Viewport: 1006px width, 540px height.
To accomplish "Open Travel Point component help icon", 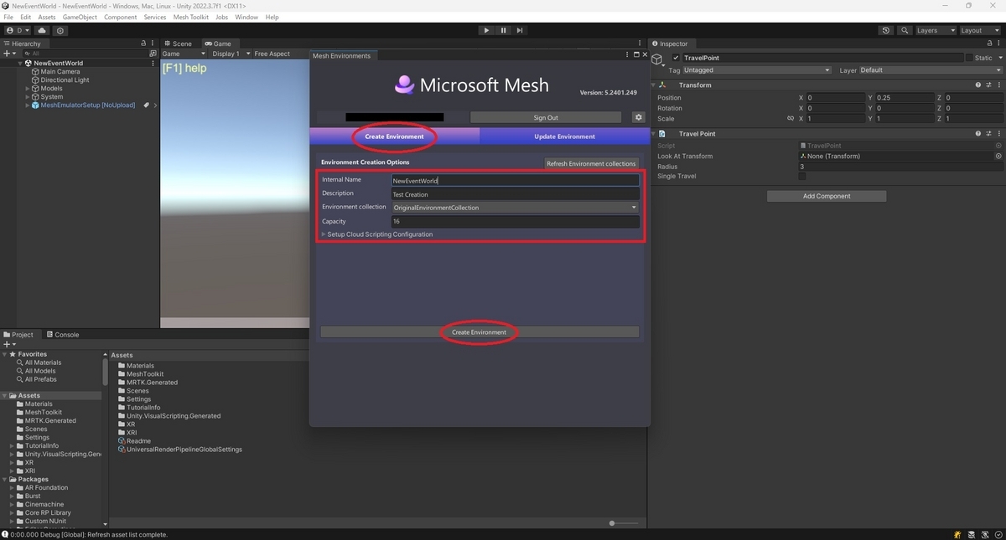I will (978, 133).
